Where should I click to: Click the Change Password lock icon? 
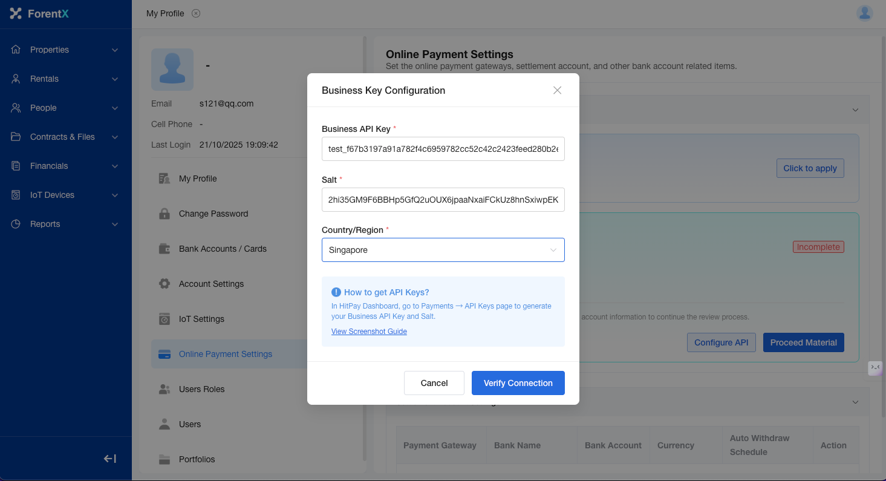164,214
